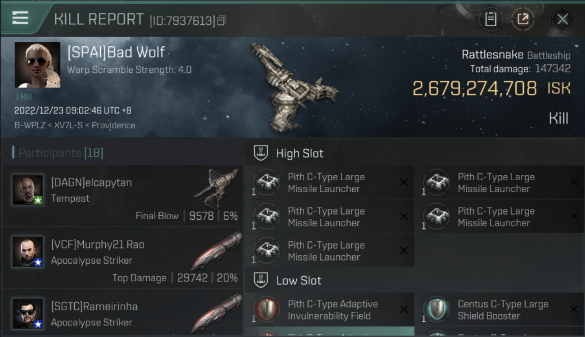This screenshot has height=337, width=585.
Task: Select Rameirinha's pilot portrait
Action: click(27, 314)
